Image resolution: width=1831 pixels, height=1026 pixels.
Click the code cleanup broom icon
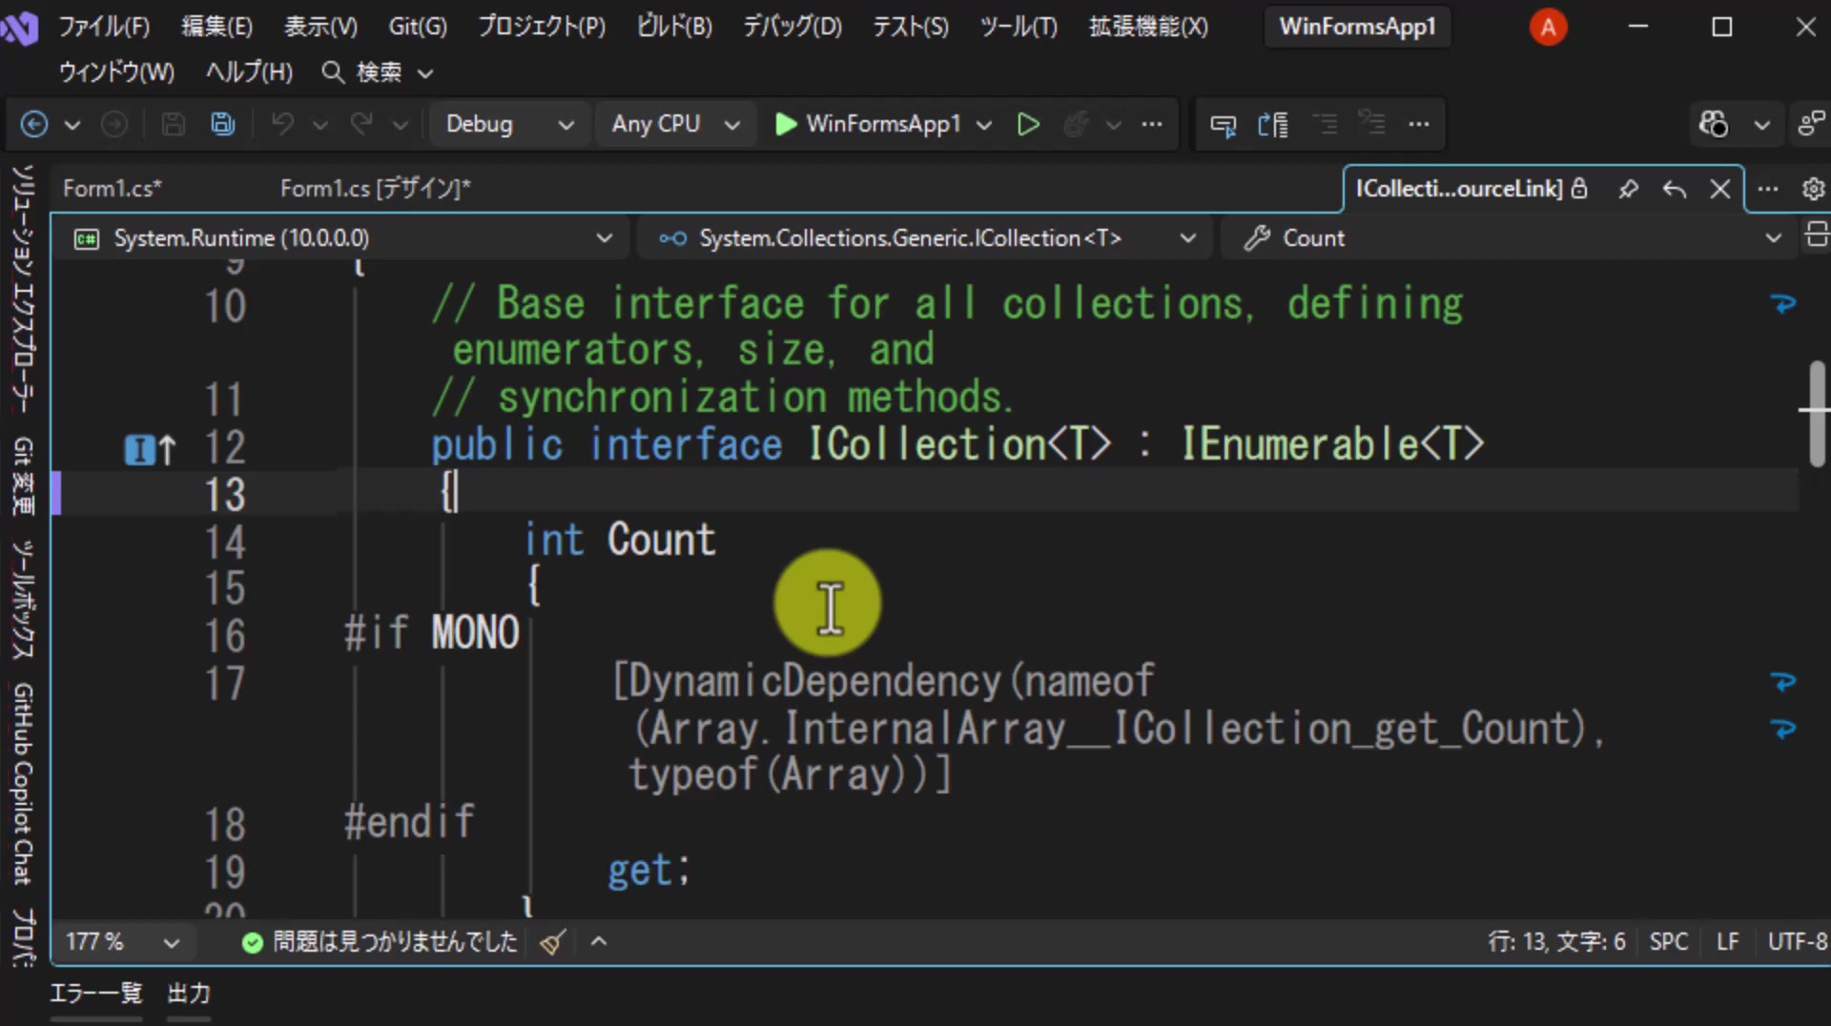point(552,942)
